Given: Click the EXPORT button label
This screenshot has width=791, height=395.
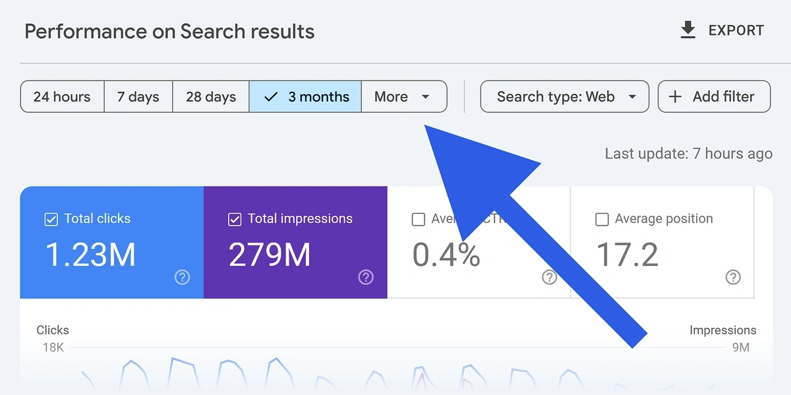Looking at the screenshot, I should click(736, 30).
